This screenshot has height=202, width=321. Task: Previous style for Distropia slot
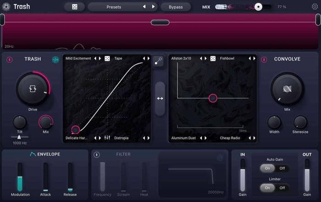pos(144,138)
